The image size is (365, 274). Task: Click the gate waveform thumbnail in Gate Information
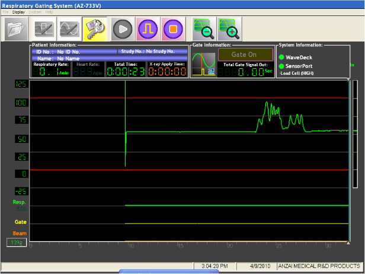(x=202, y=63)
